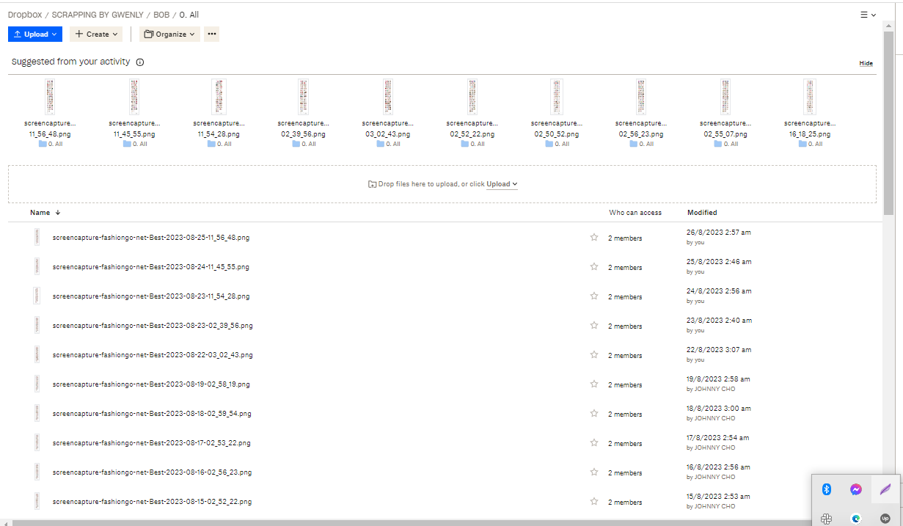
Task: Click 0. All folder link under 11_56_48.png suggestion
Action: coord(51,144)
